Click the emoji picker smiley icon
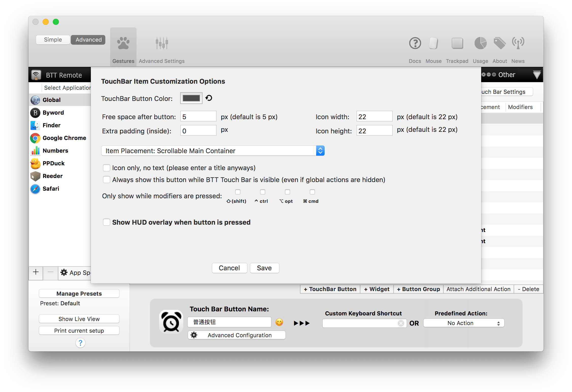This screenshot has height=392, width=572. coord(279,322)
